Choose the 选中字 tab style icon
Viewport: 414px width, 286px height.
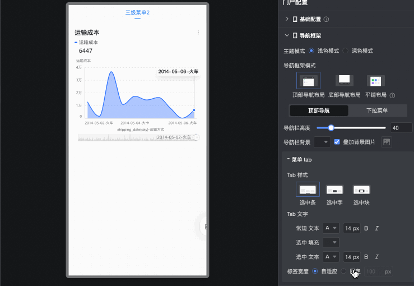pyautogui.click(x=334, y=190)
